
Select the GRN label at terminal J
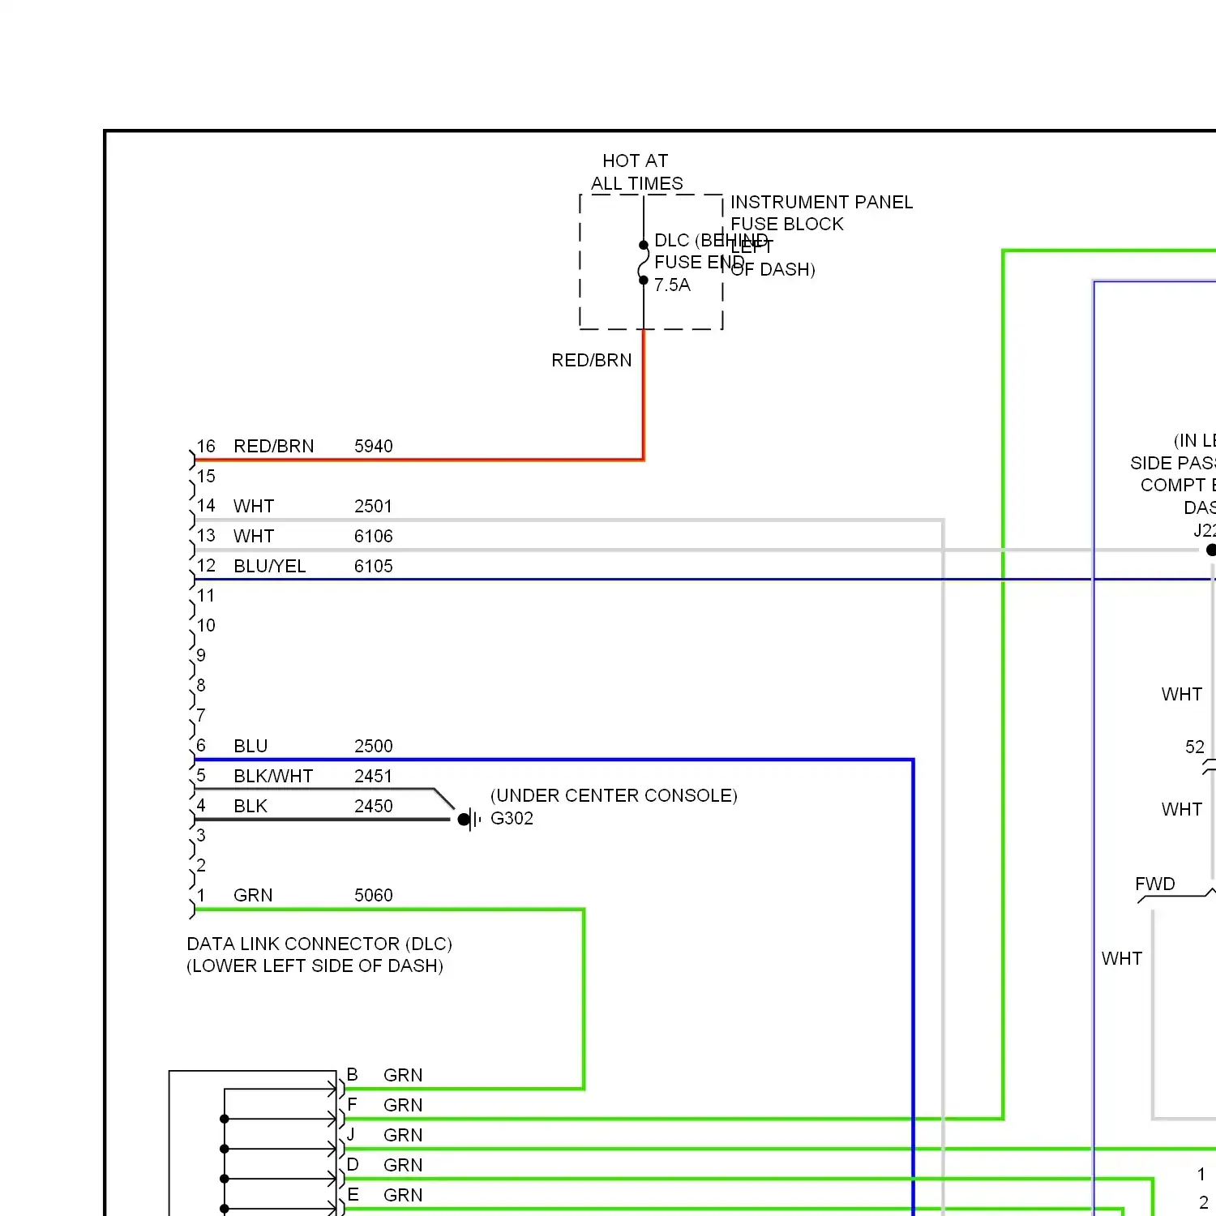point(403,1136)
